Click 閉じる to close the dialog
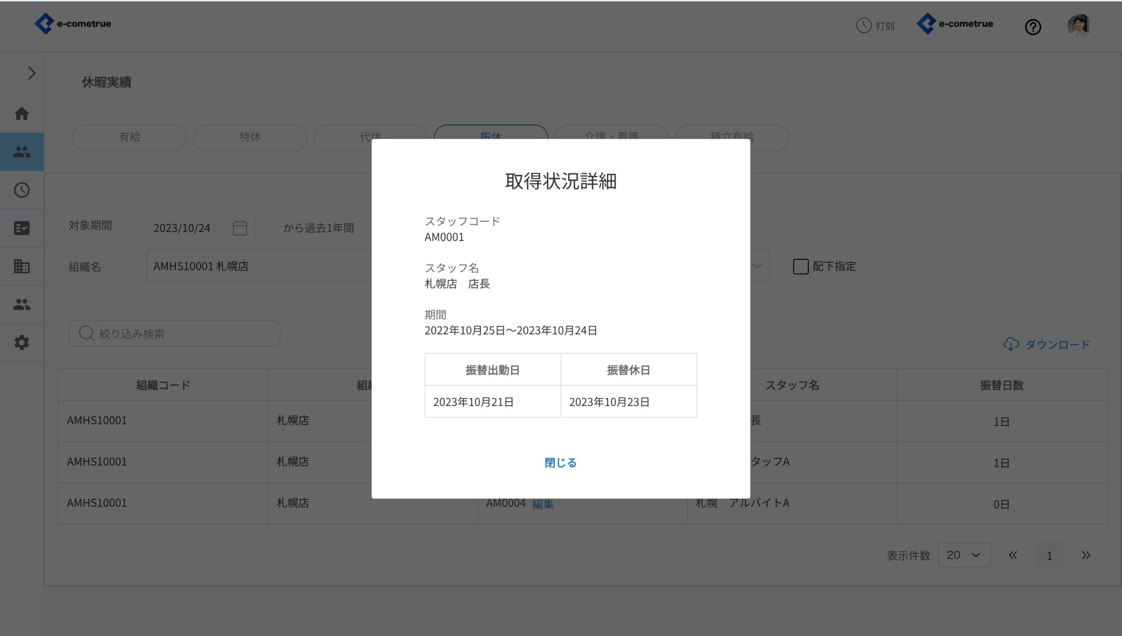This screenshot has height=636, width=1122. click(x=561, y=463)
